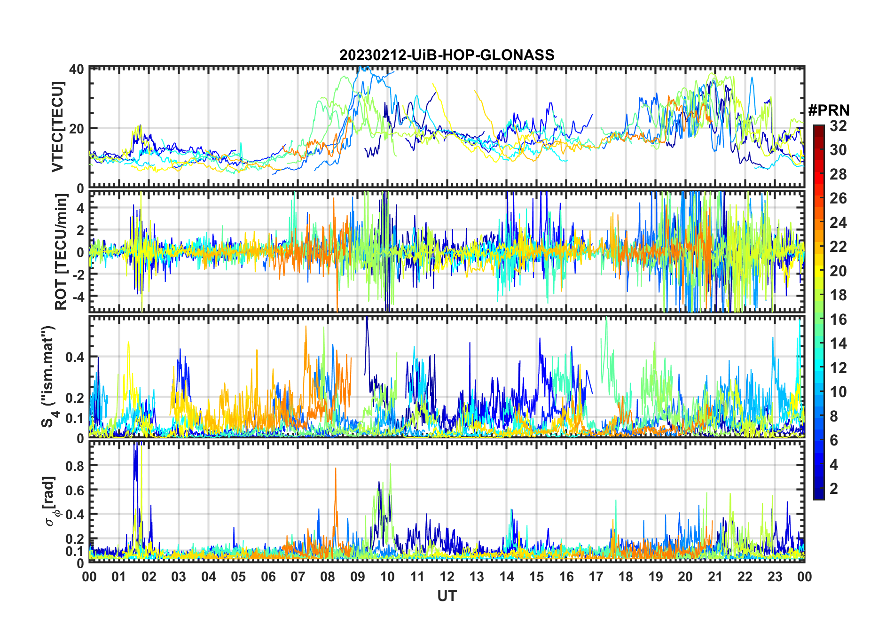Select the PRN colorbar gradient strip

click(819, 312)
